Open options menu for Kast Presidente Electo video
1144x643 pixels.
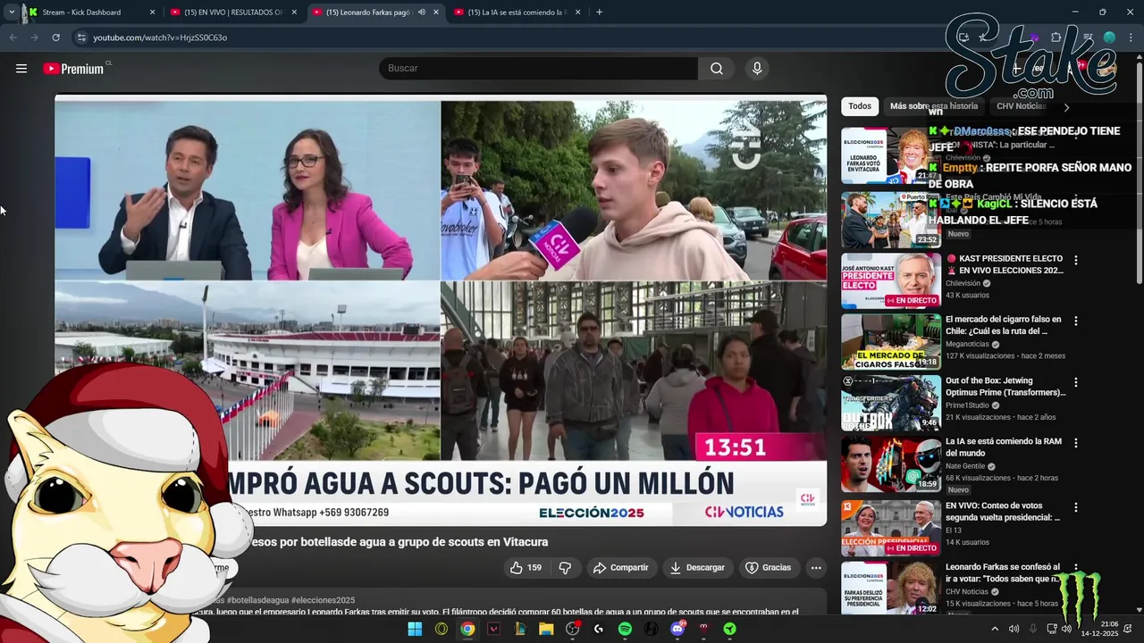[x=1076, y=260]
